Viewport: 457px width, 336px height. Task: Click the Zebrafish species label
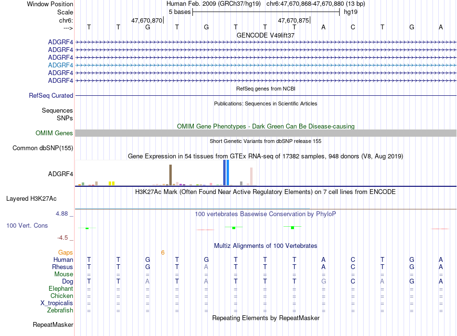pyautogui.click(x=60, y=310)
